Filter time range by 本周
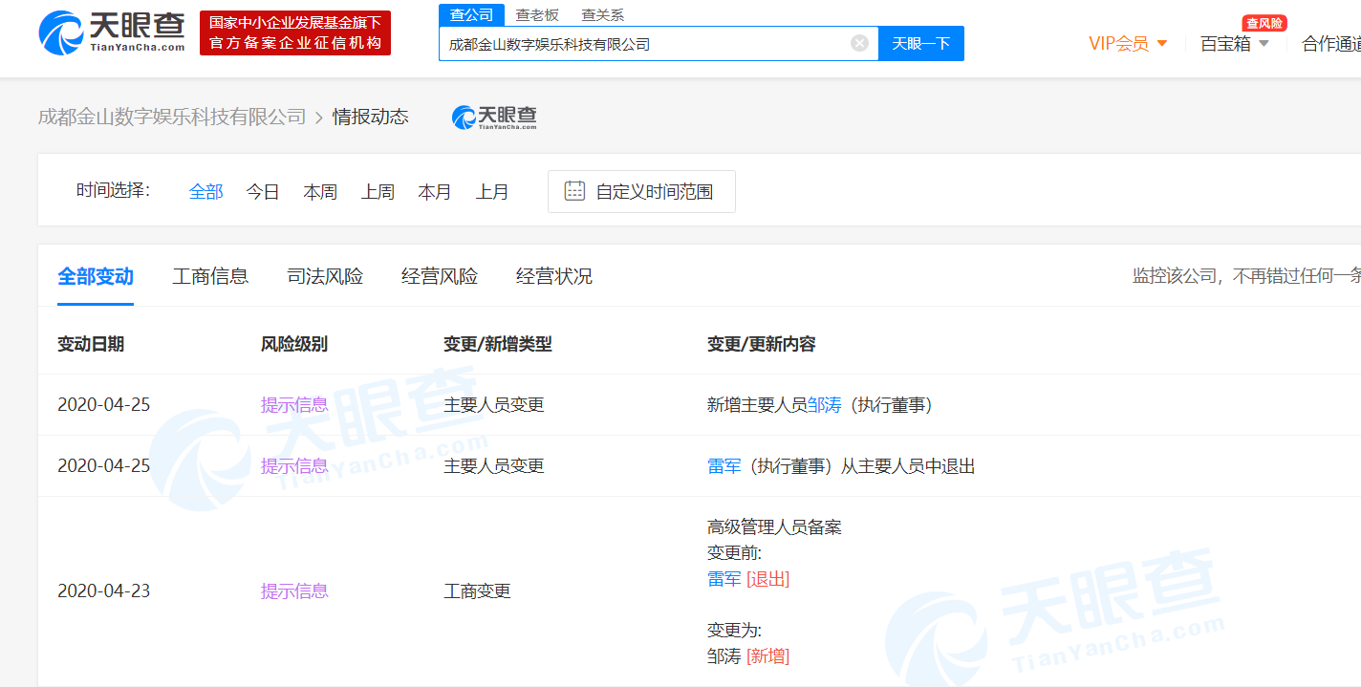 point(320,191)
